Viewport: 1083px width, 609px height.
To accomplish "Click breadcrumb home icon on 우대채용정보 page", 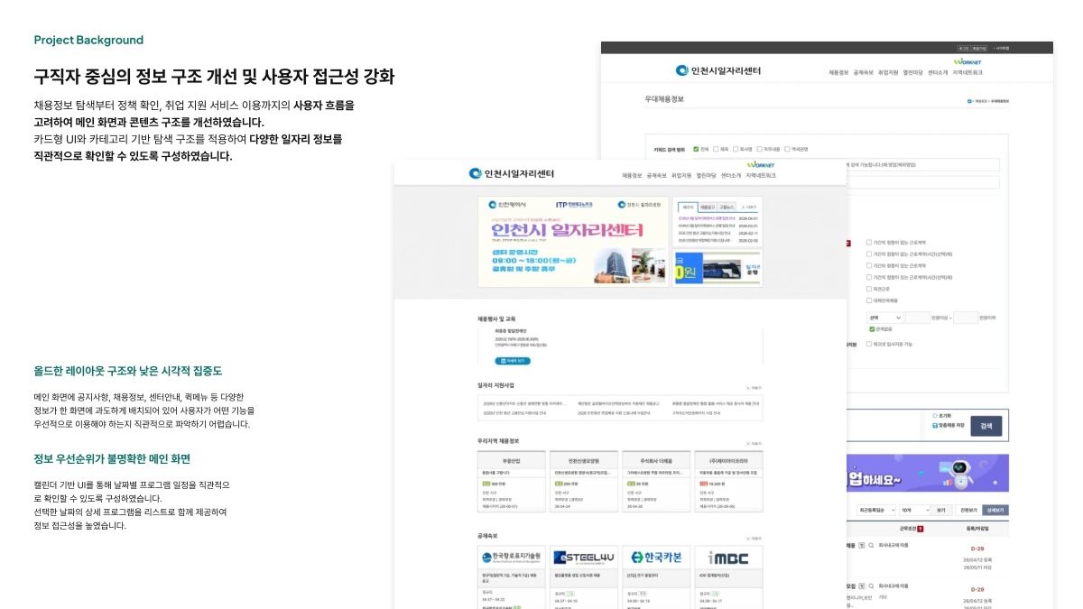I will click(x=970, y=101).
